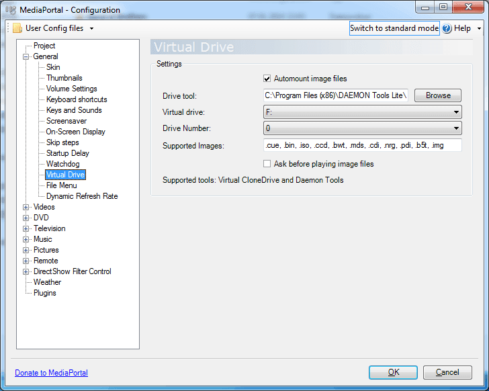Select the DVD tree item
489x391 pixels.
pyautogui.click(x=41, y=218)
